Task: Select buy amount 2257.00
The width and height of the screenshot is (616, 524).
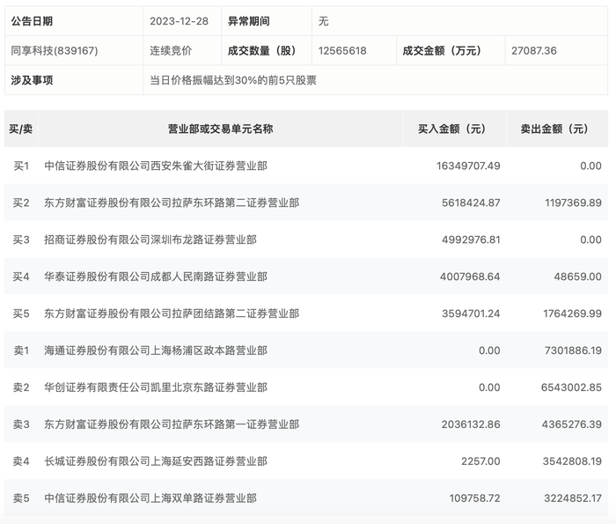Action: point(480,461)
